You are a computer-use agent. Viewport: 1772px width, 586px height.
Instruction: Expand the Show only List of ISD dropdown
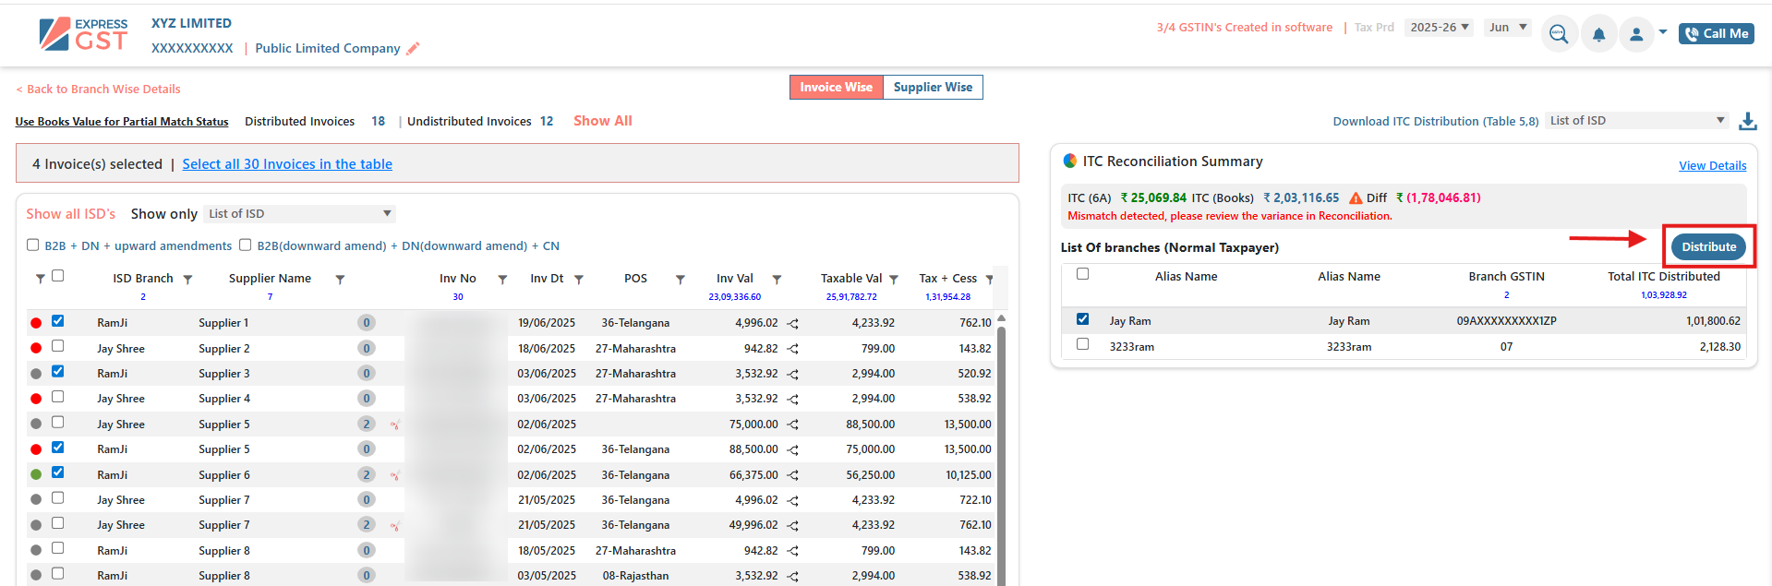tap(299, 214)
